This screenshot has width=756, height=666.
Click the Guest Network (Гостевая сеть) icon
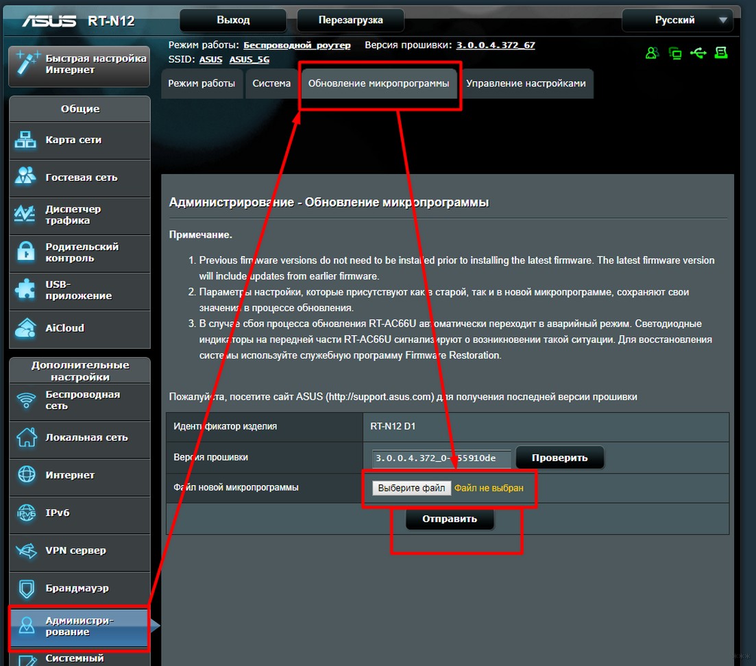pyautogui.click(x=26, y=177)
